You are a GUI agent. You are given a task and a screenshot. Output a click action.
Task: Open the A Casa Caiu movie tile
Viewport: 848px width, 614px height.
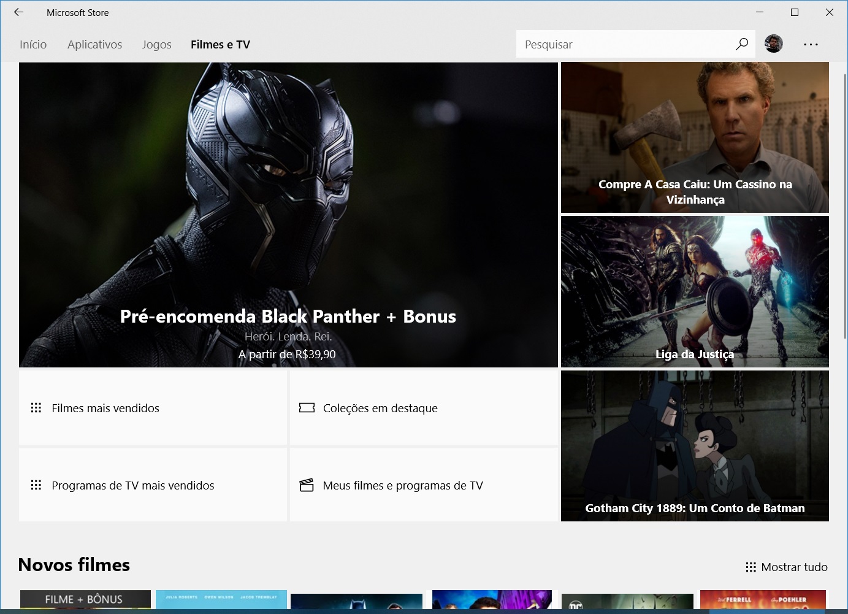pyautogui.click(x=695, y=137)
